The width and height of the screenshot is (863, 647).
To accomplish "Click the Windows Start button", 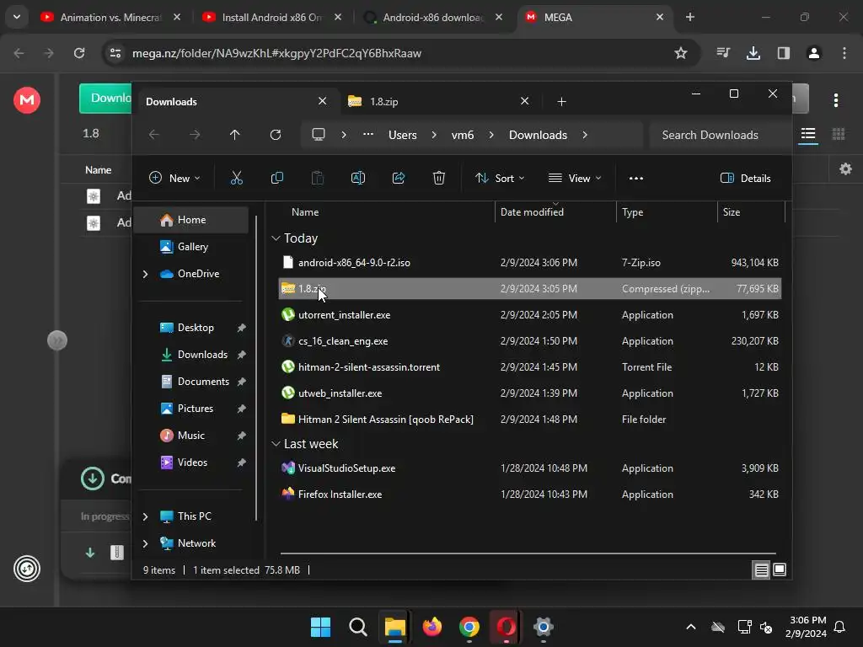I will point(320,627).
